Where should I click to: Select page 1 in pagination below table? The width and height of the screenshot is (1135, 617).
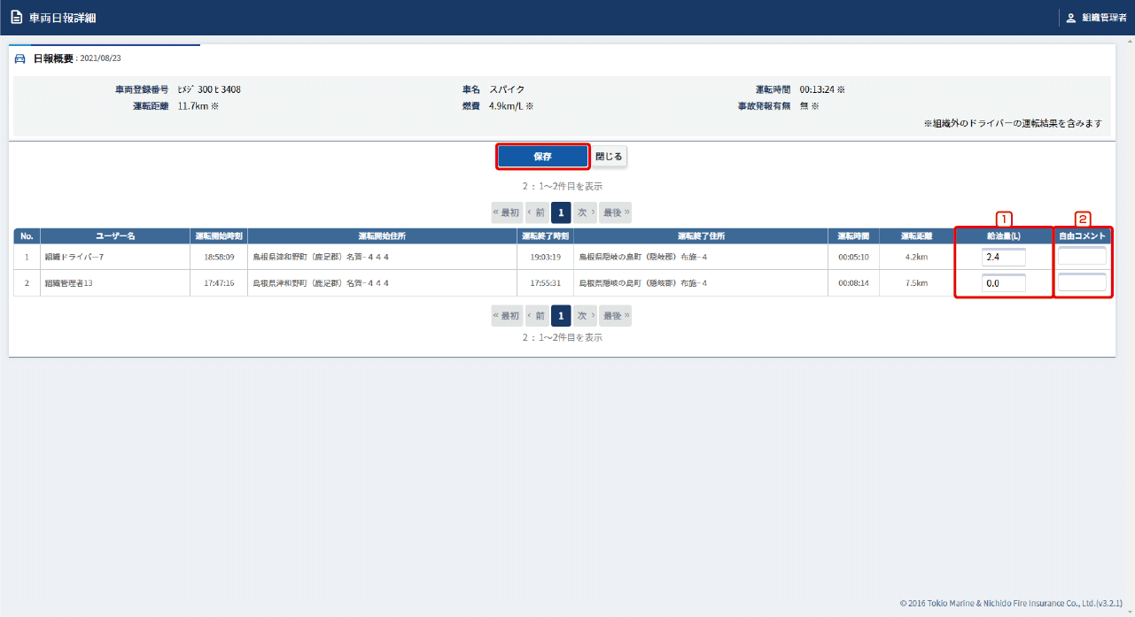(560, 316)
